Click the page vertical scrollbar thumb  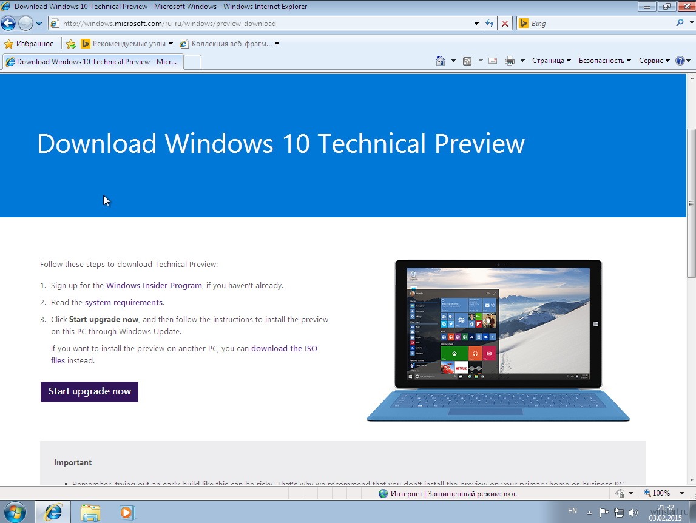tap(691, 203)
